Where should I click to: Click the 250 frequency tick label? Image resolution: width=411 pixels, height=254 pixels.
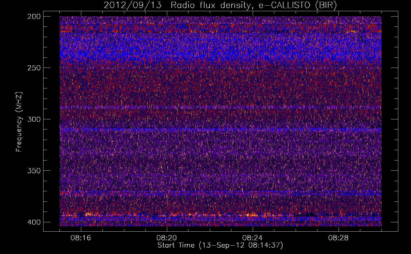34,68
